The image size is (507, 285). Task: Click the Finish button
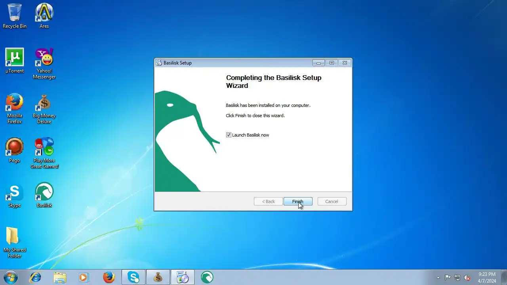298,201
